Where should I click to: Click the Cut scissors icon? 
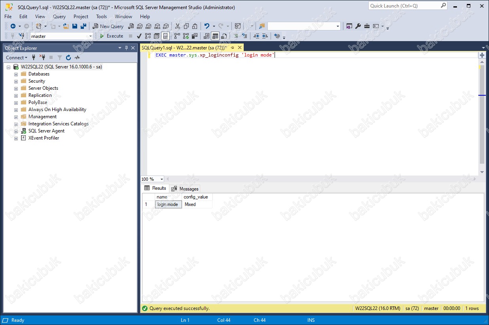point(177,26)
